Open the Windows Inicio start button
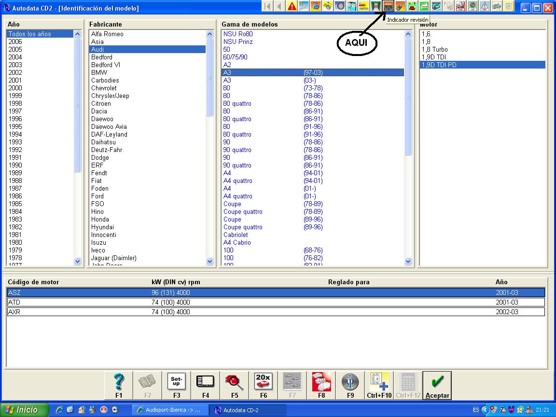Image resolution: width=556 pixels, height=417 pixels. [25, 410]
